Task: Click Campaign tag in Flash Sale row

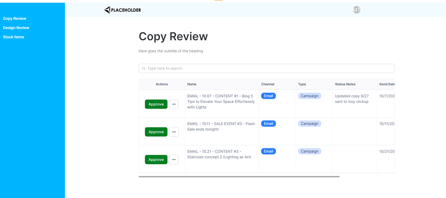Action: pyautogui.click(x=310, y=123)
